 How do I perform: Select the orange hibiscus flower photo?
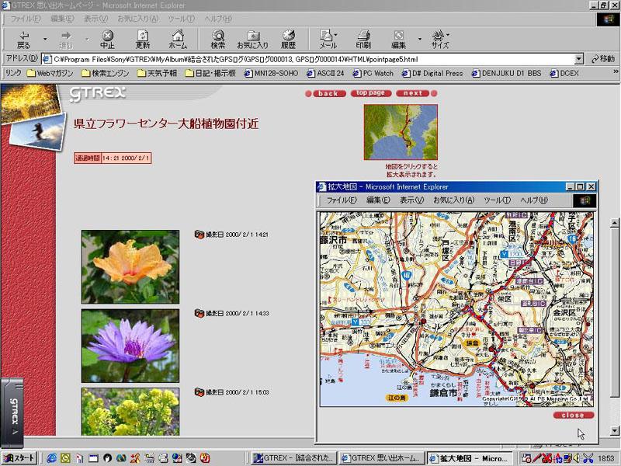coord(130,266)
